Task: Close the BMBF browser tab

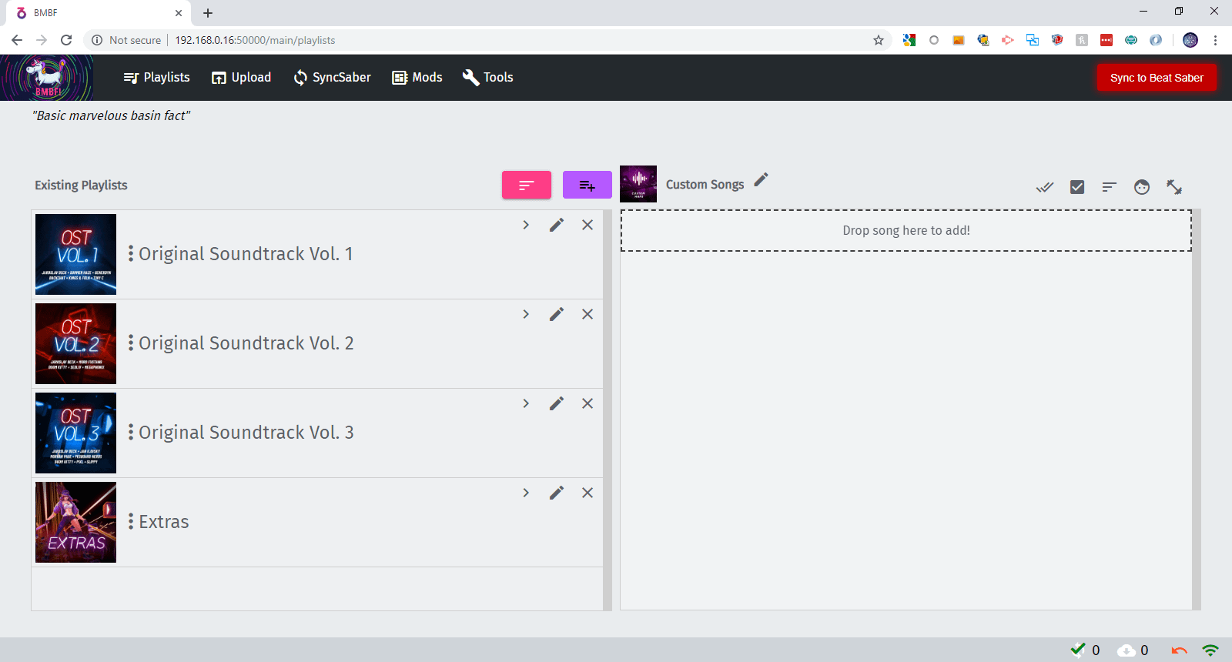Action: (179, 13)
